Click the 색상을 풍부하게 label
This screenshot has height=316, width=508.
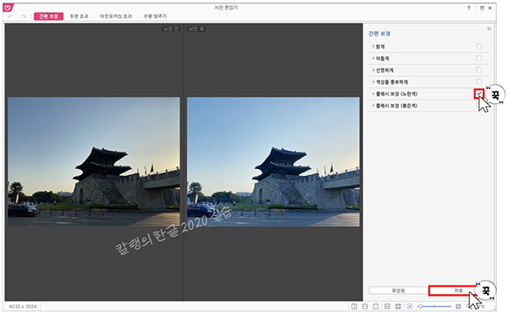point(392,82)
